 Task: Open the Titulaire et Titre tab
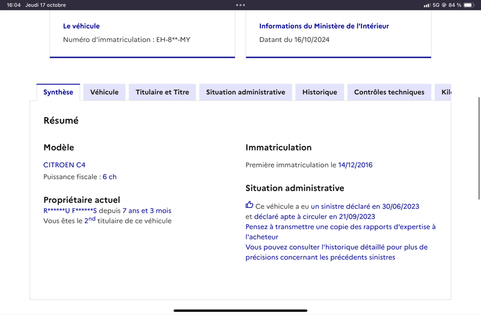162,92
